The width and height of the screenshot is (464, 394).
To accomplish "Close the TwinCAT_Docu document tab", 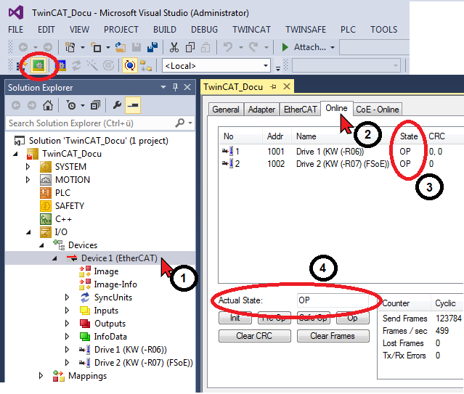I will pos(286,86).
